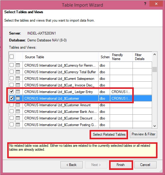This screenshot has height=175, width=165.
Task: Edit friendly name of Cust_ Ledger Entry
Action: [x=121, y=92]
